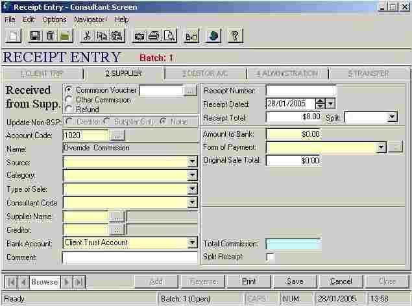The image size is (412, 306).
Task: Click the New document toolbar icon
Action: tap(14, 36)
